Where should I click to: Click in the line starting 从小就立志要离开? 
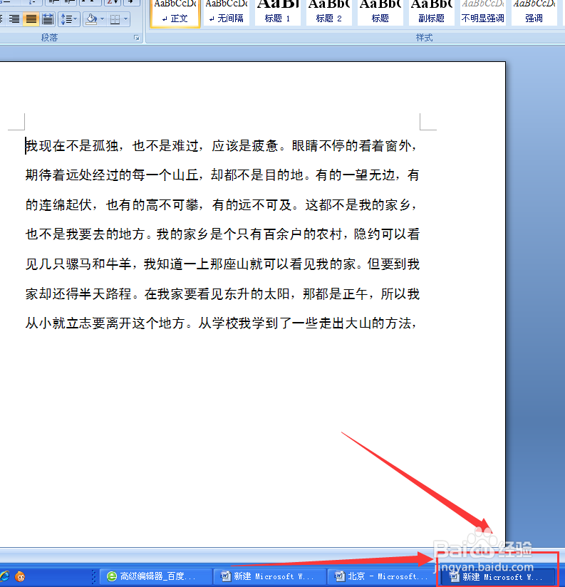coord(221,323)
